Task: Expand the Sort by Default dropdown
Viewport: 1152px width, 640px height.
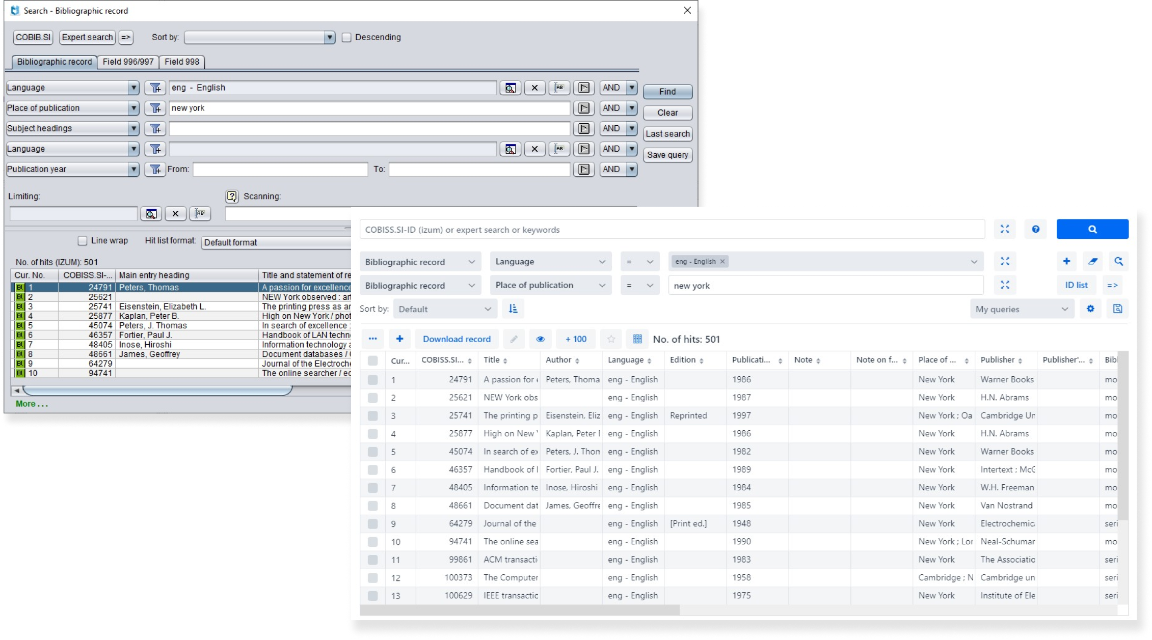Action: coord(445,309)
